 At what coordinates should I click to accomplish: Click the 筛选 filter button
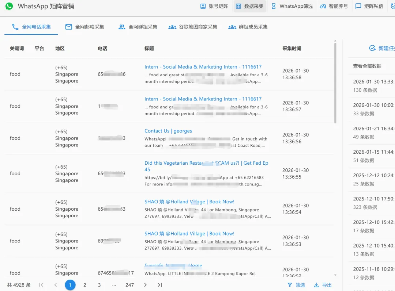(296, 285)
